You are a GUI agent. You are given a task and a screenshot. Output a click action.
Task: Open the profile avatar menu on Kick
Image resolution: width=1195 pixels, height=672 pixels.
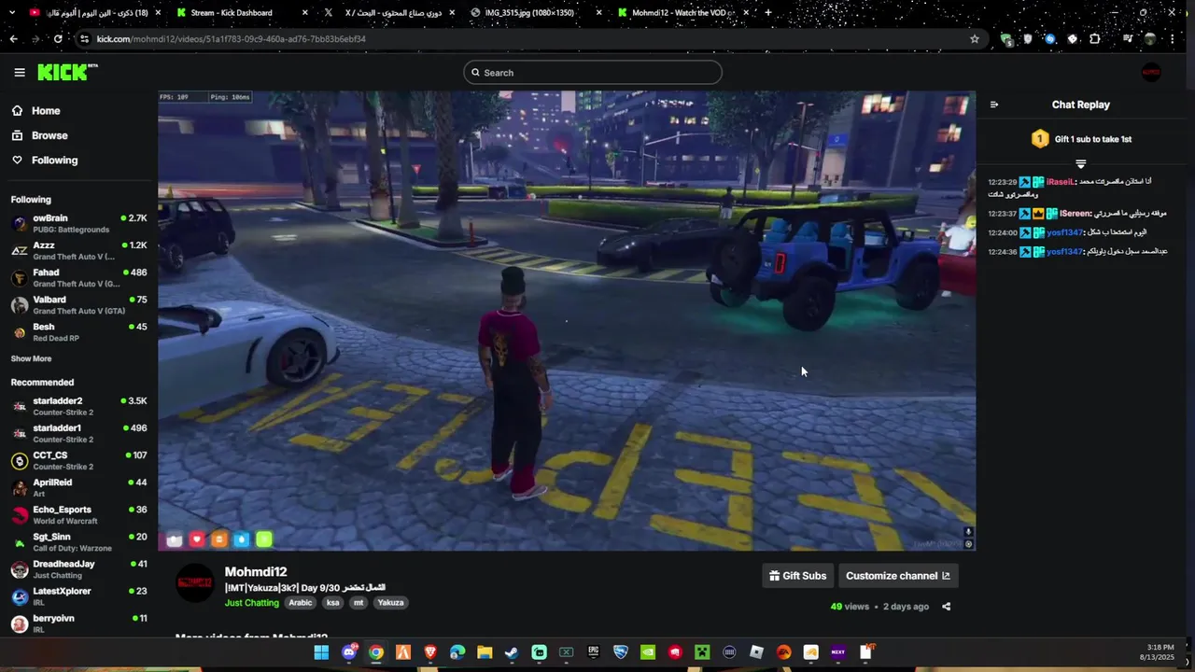(1151, 72)
